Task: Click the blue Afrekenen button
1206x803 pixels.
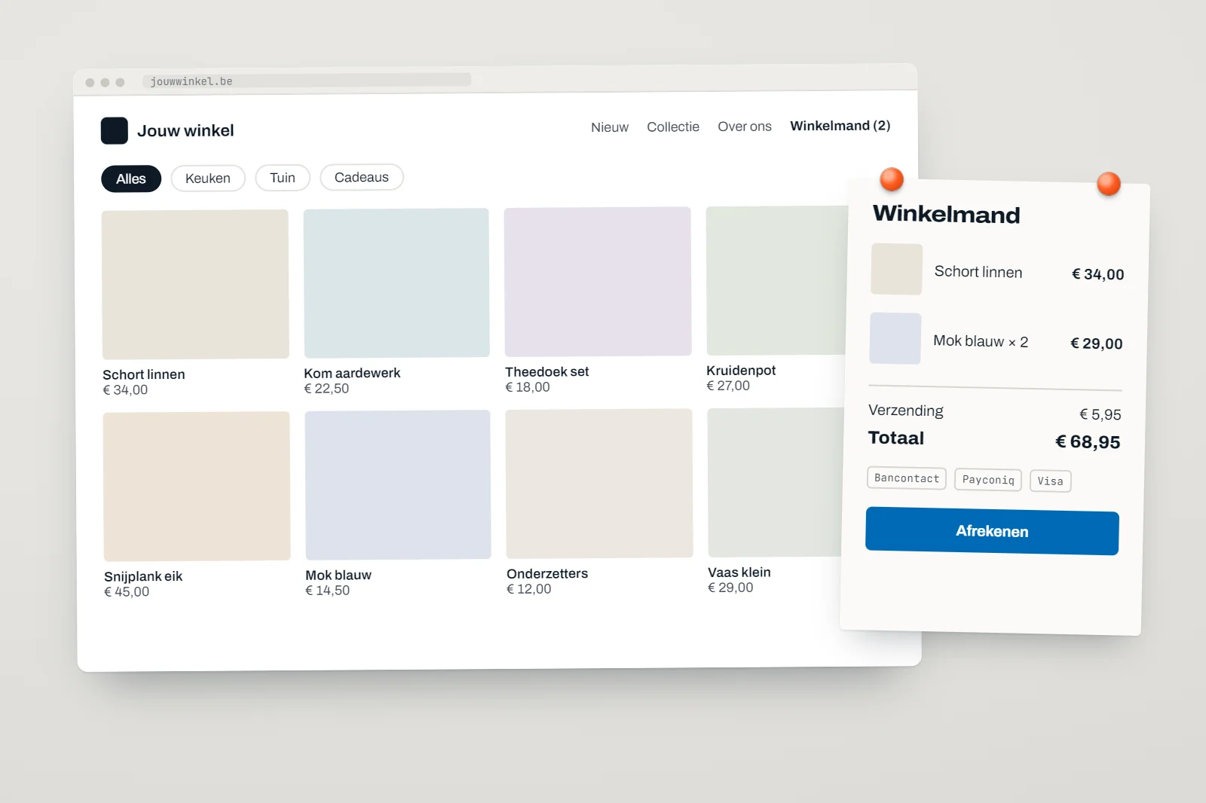Action: (992, 531)
